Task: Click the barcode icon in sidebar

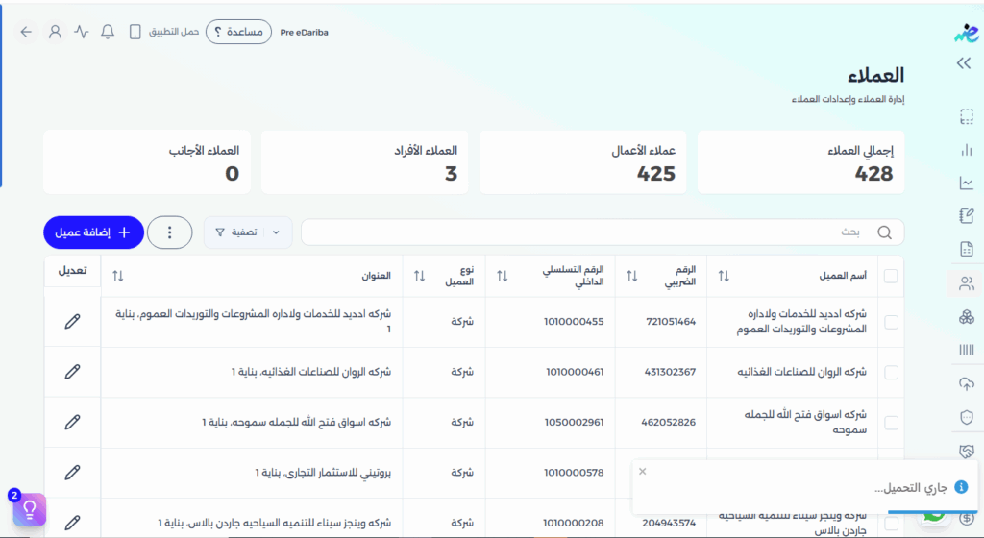Action: [x=966, y=351]
